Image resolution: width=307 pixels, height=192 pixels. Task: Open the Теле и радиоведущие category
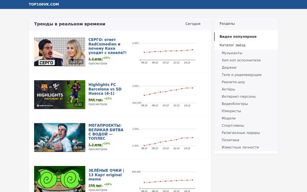tap(241, 75)
